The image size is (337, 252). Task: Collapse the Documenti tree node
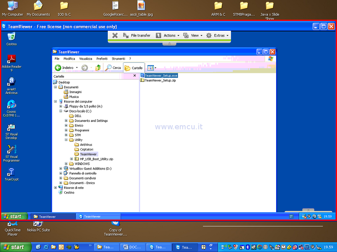[55, 87]
